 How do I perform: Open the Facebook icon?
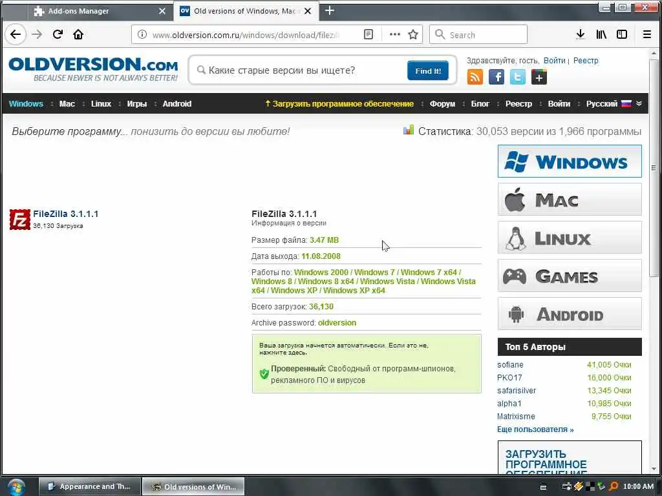pos(496,77)
